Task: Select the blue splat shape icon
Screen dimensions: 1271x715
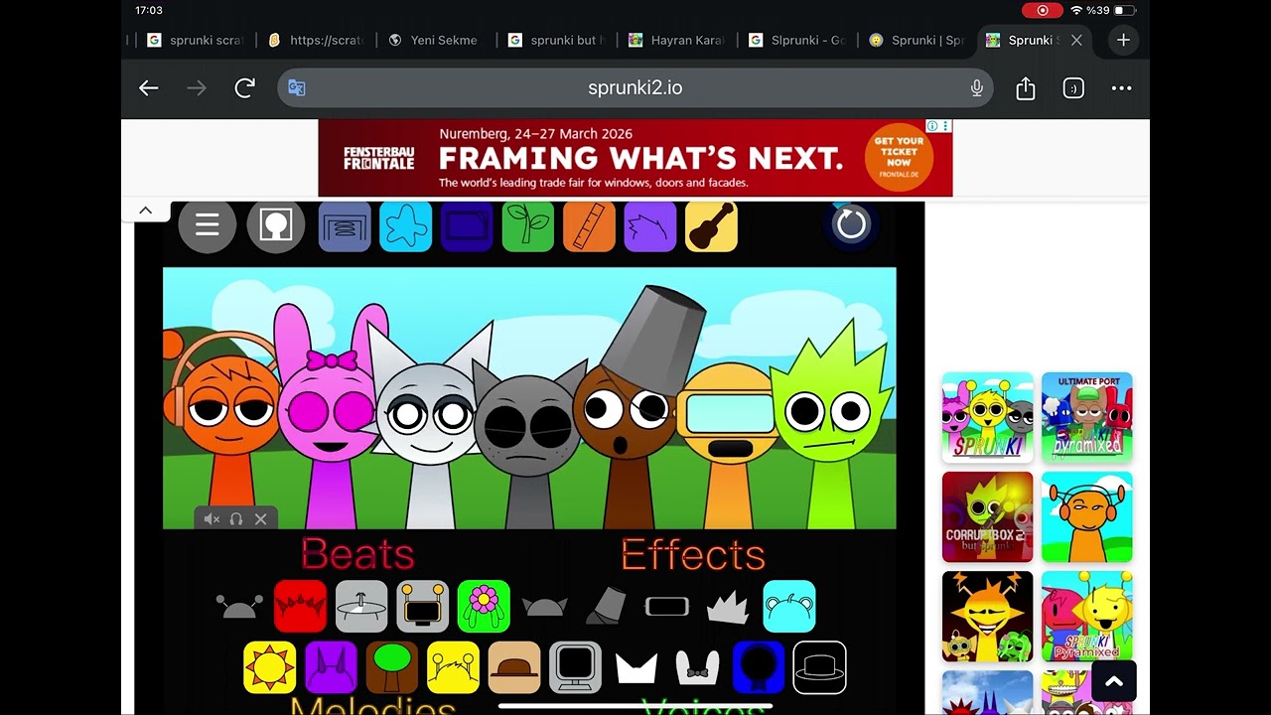Action: coord(405,226)
